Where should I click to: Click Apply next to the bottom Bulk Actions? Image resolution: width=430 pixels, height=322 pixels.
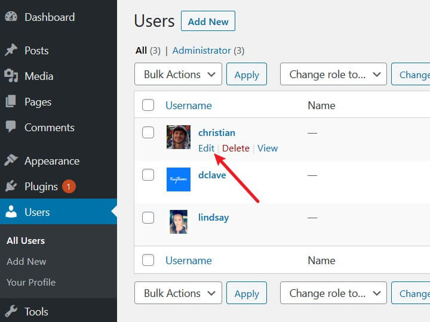point(247,293)
